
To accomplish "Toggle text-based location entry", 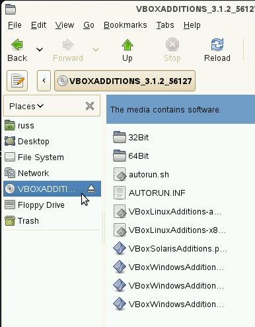I will tap(17, 81).
